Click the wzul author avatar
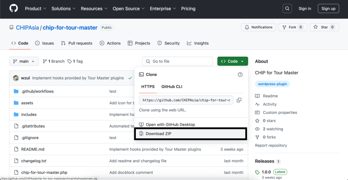Image resolution: width=348 pixels, height=180 pixels. (16, 78)
